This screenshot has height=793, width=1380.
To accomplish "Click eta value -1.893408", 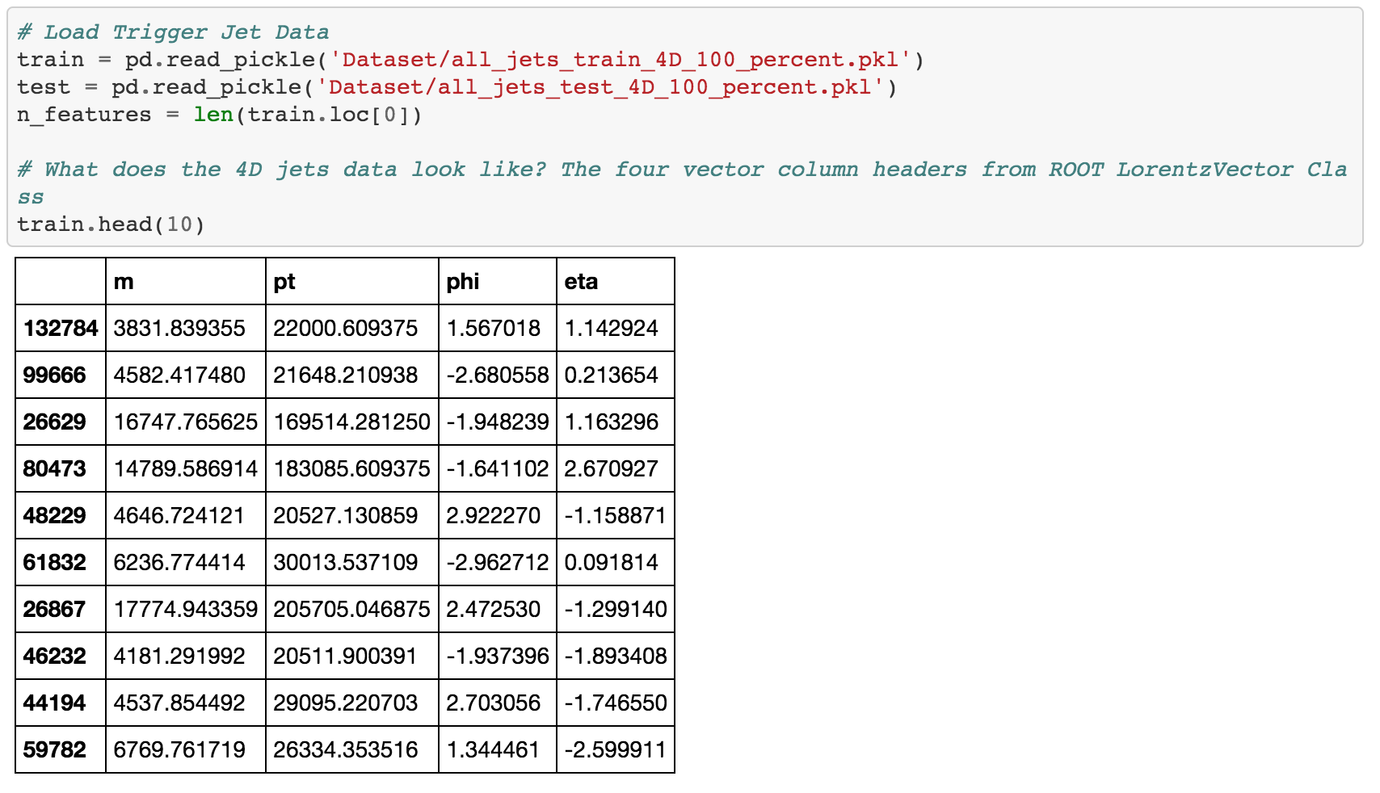I will click(616, 656).
